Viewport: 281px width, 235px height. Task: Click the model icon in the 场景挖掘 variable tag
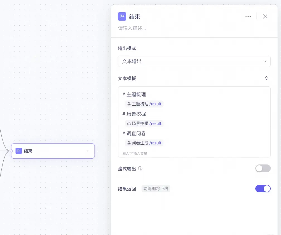129,123
